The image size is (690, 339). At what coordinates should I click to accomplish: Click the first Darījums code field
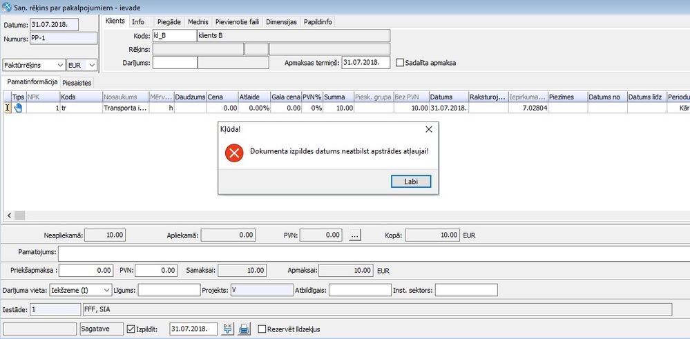[x=175, y=62]
